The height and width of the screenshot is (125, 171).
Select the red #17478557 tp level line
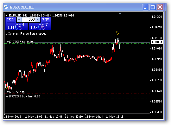(77, 94)
